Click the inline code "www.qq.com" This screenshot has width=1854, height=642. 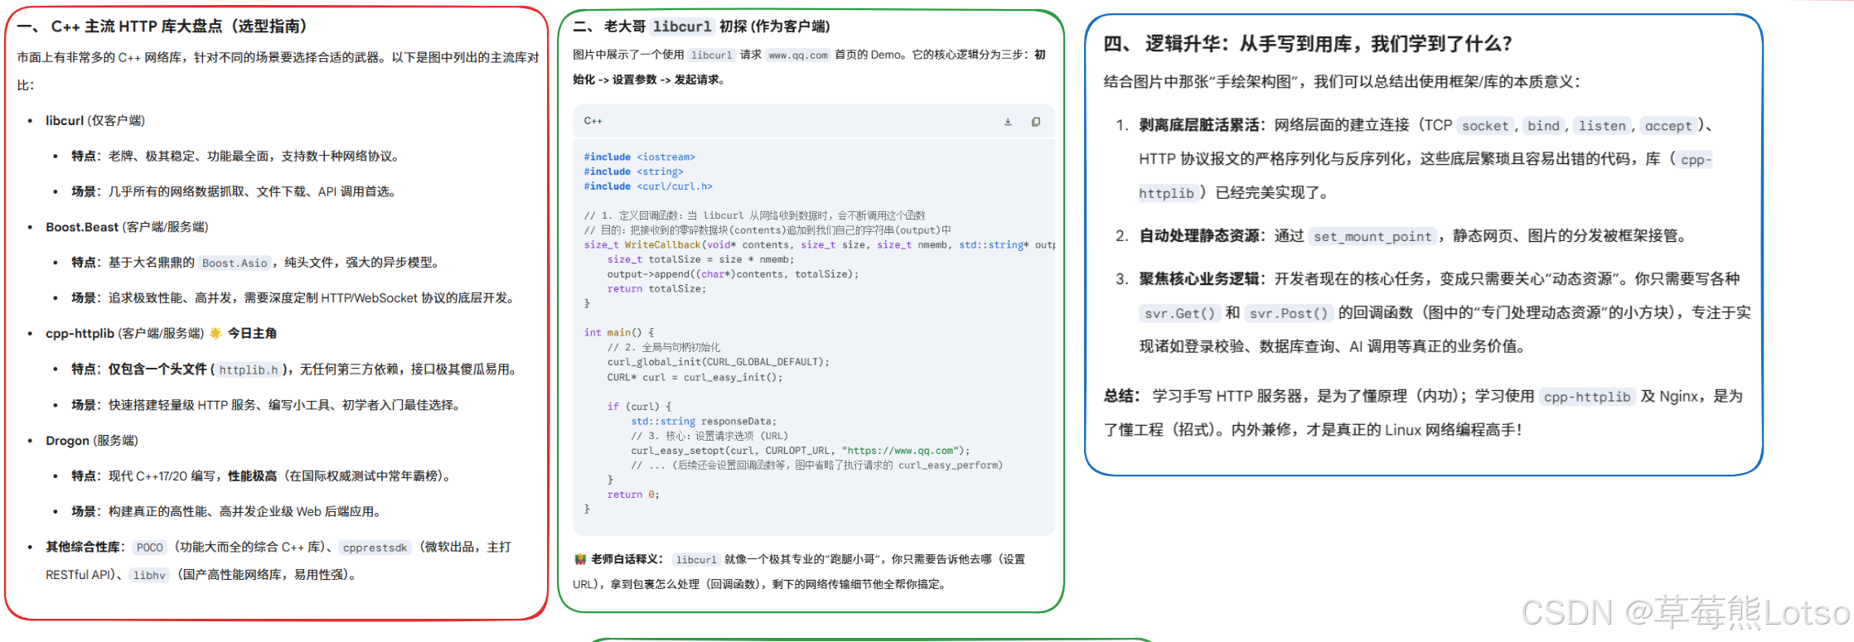[797, 56]
